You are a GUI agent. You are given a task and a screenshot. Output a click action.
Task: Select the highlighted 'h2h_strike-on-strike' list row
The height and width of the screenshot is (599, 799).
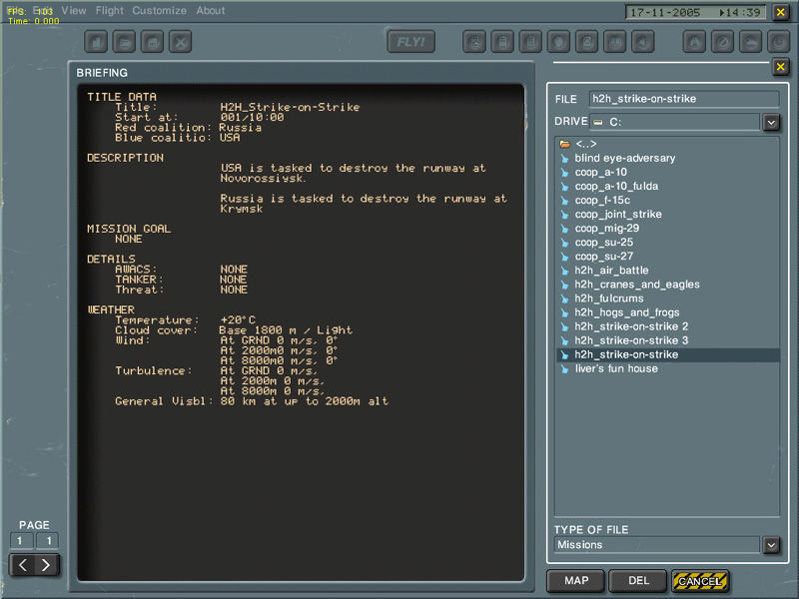(669, 354)
